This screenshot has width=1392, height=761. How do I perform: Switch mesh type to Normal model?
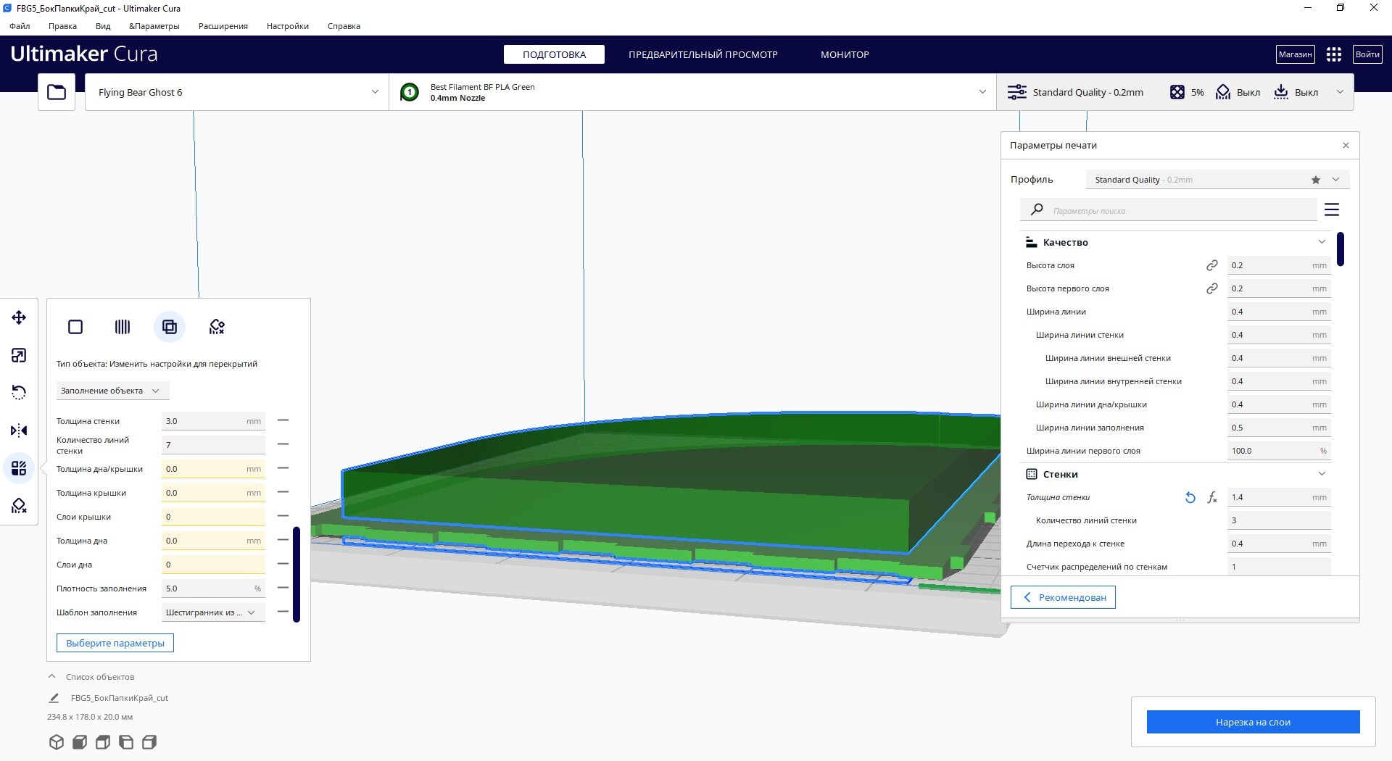click(75, 327)
